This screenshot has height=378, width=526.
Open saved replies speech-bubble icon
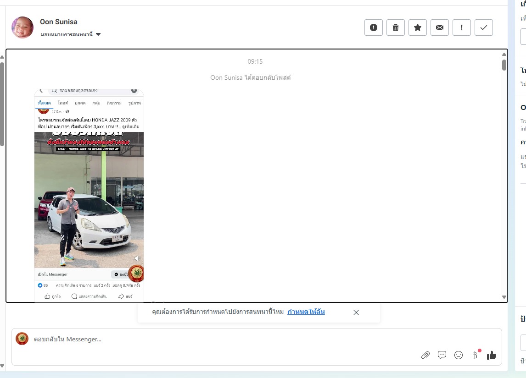pos(442,355)
